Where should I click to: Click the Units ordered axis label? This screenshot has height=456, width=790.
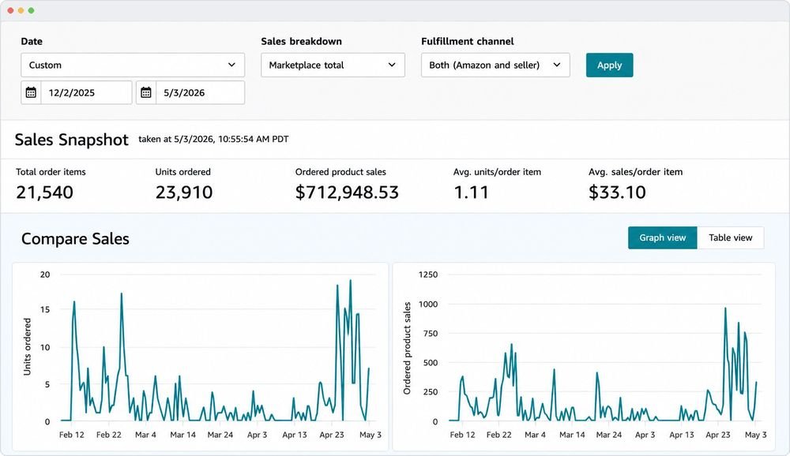tap(27, 346)
